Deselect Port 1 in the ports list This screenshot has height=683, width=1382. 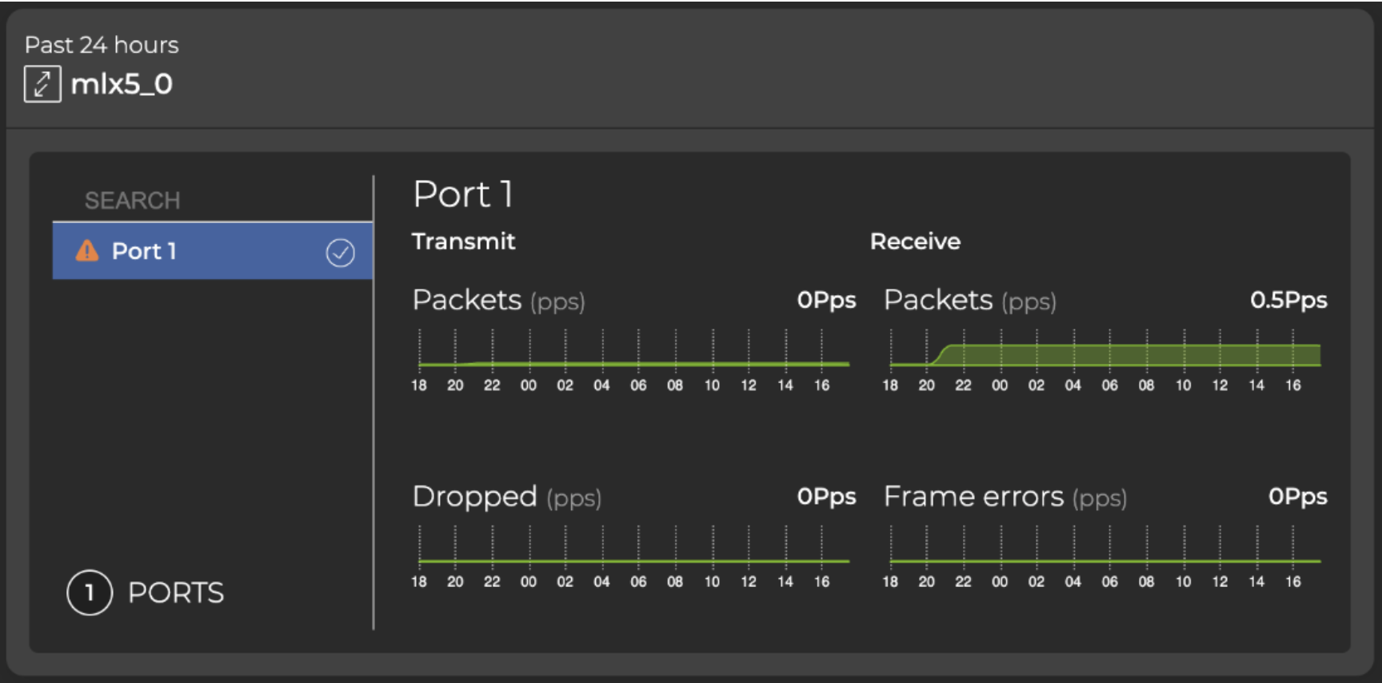pos(342,253)
